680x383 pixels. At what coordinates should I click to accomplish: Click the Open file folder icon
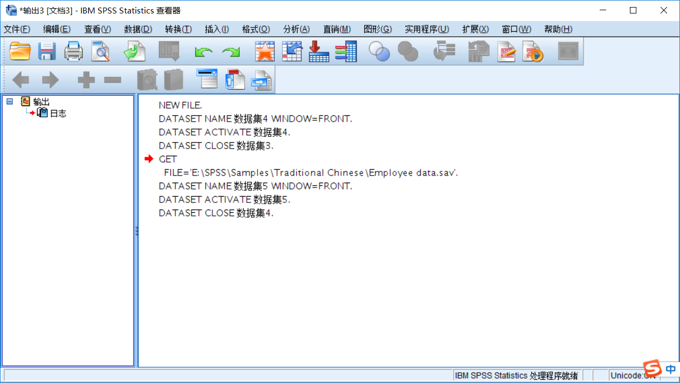[20, 52]
